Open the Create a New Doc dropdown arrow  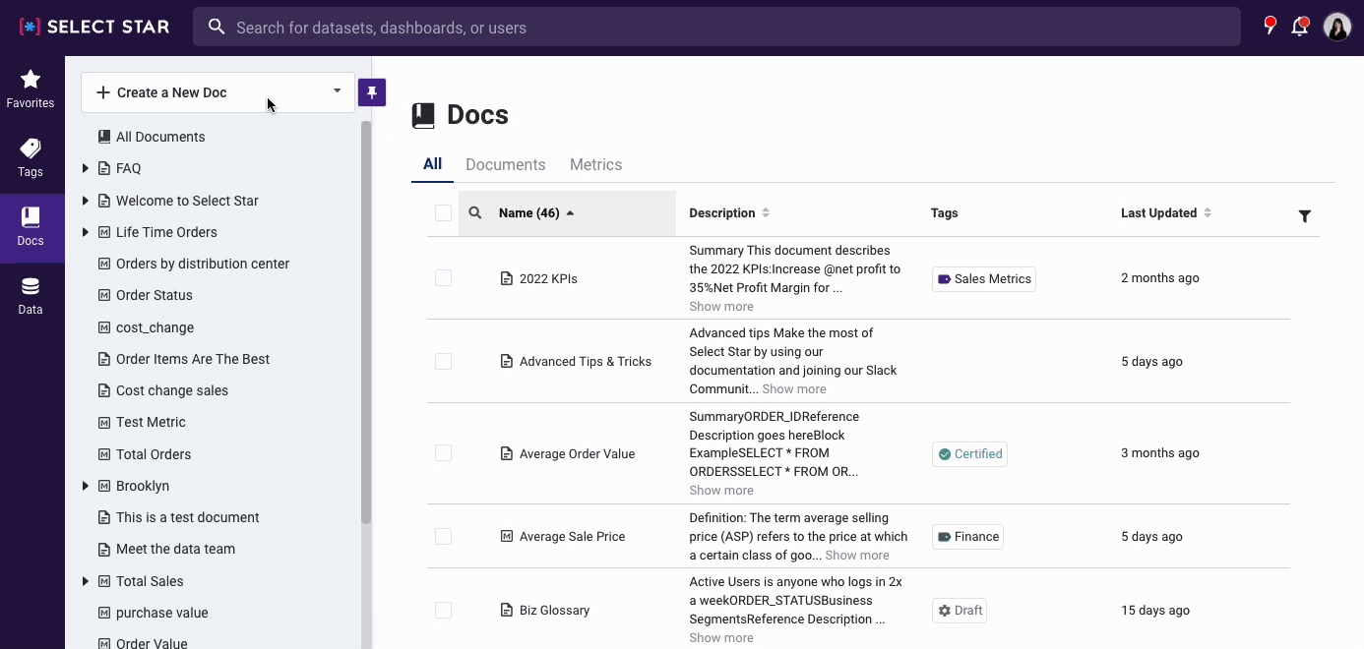[337, 91]
